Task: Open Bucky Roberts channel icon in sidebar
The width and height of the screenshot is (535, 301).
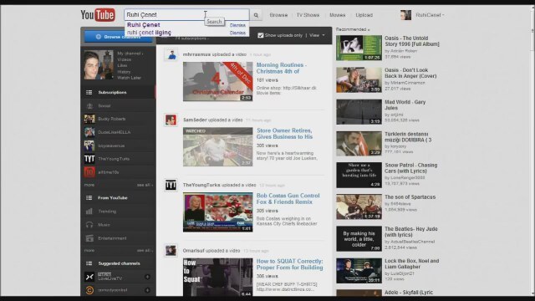Action: [89, 119]
